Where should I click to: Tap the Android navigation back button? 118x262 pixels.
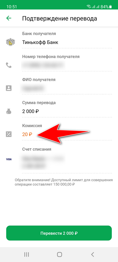click(92, 254)
